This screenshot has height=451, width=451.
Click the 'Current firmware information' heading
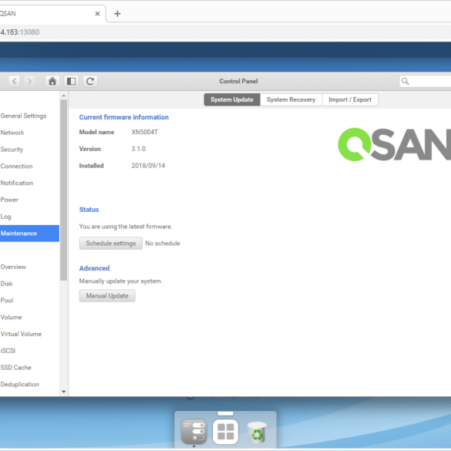click(124, 117)
